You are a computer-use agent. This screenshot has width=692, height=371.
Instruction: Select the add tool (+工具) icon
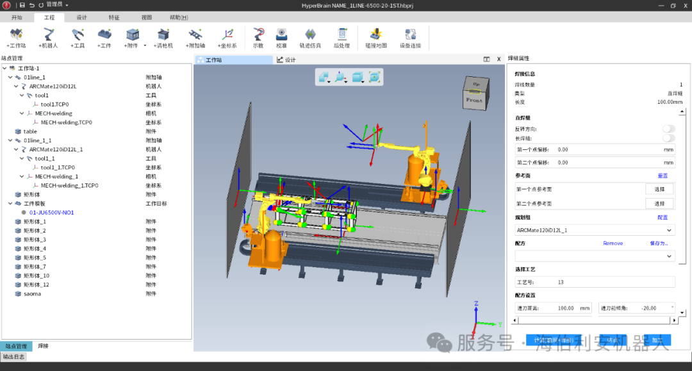(78, 35)
